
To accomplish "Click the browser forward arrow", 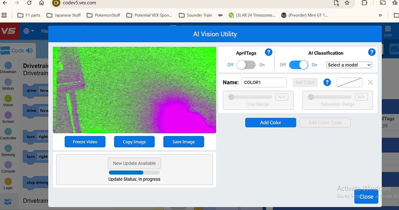I will pyautogui.click(x=17, y=3).
